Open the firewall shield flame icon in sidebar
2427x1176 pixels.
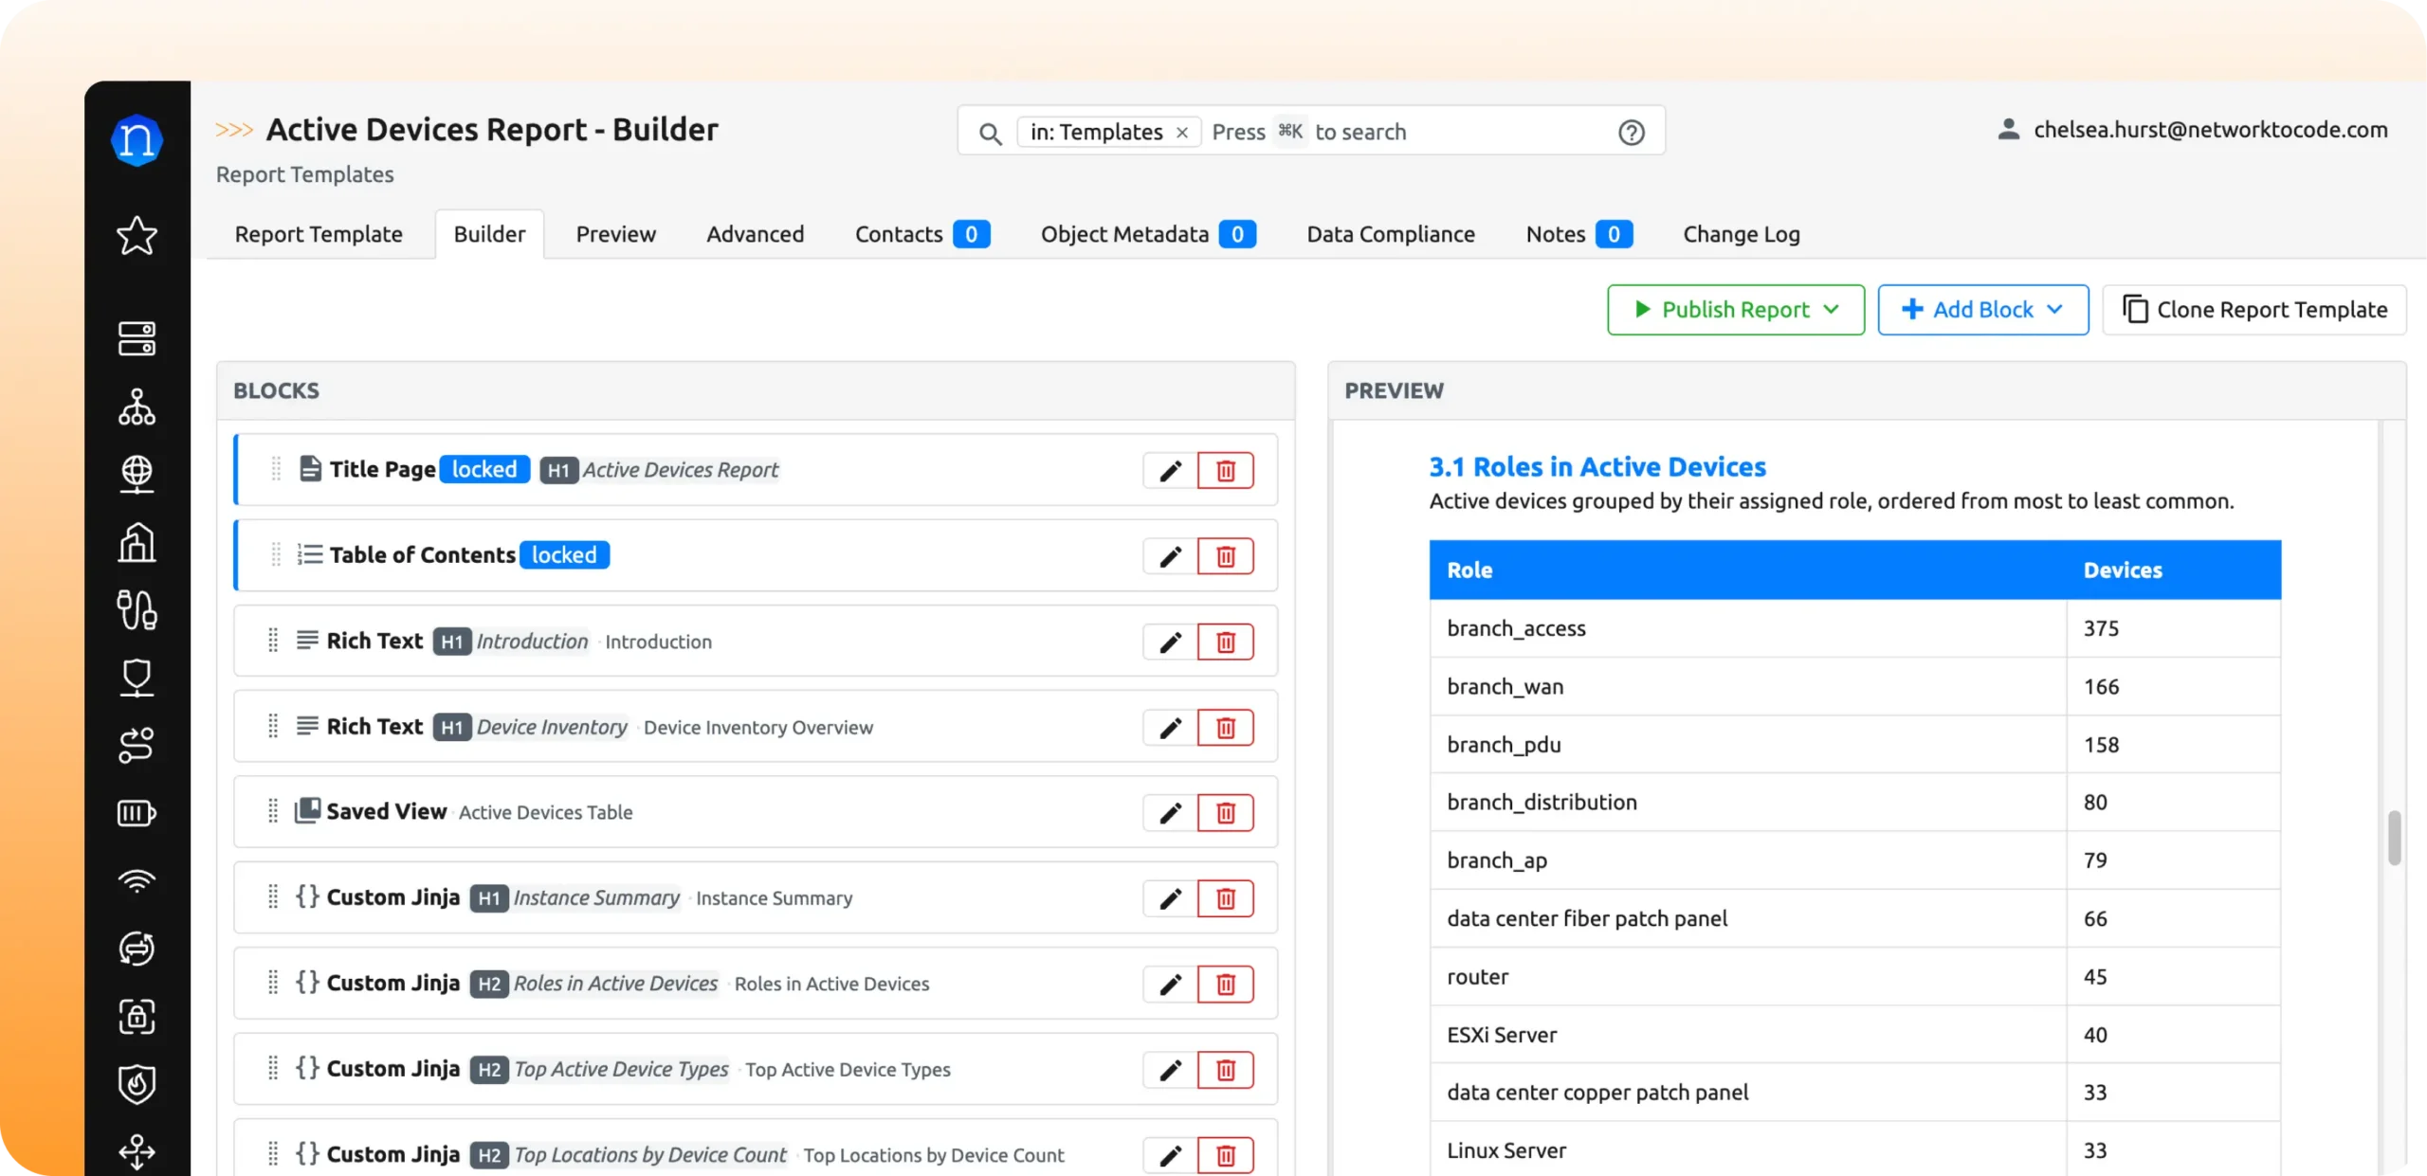tap(137, 1085)
